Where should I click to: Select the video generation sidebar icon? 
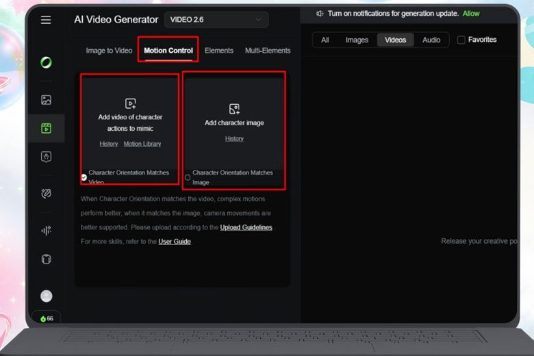tap(46, 128)
